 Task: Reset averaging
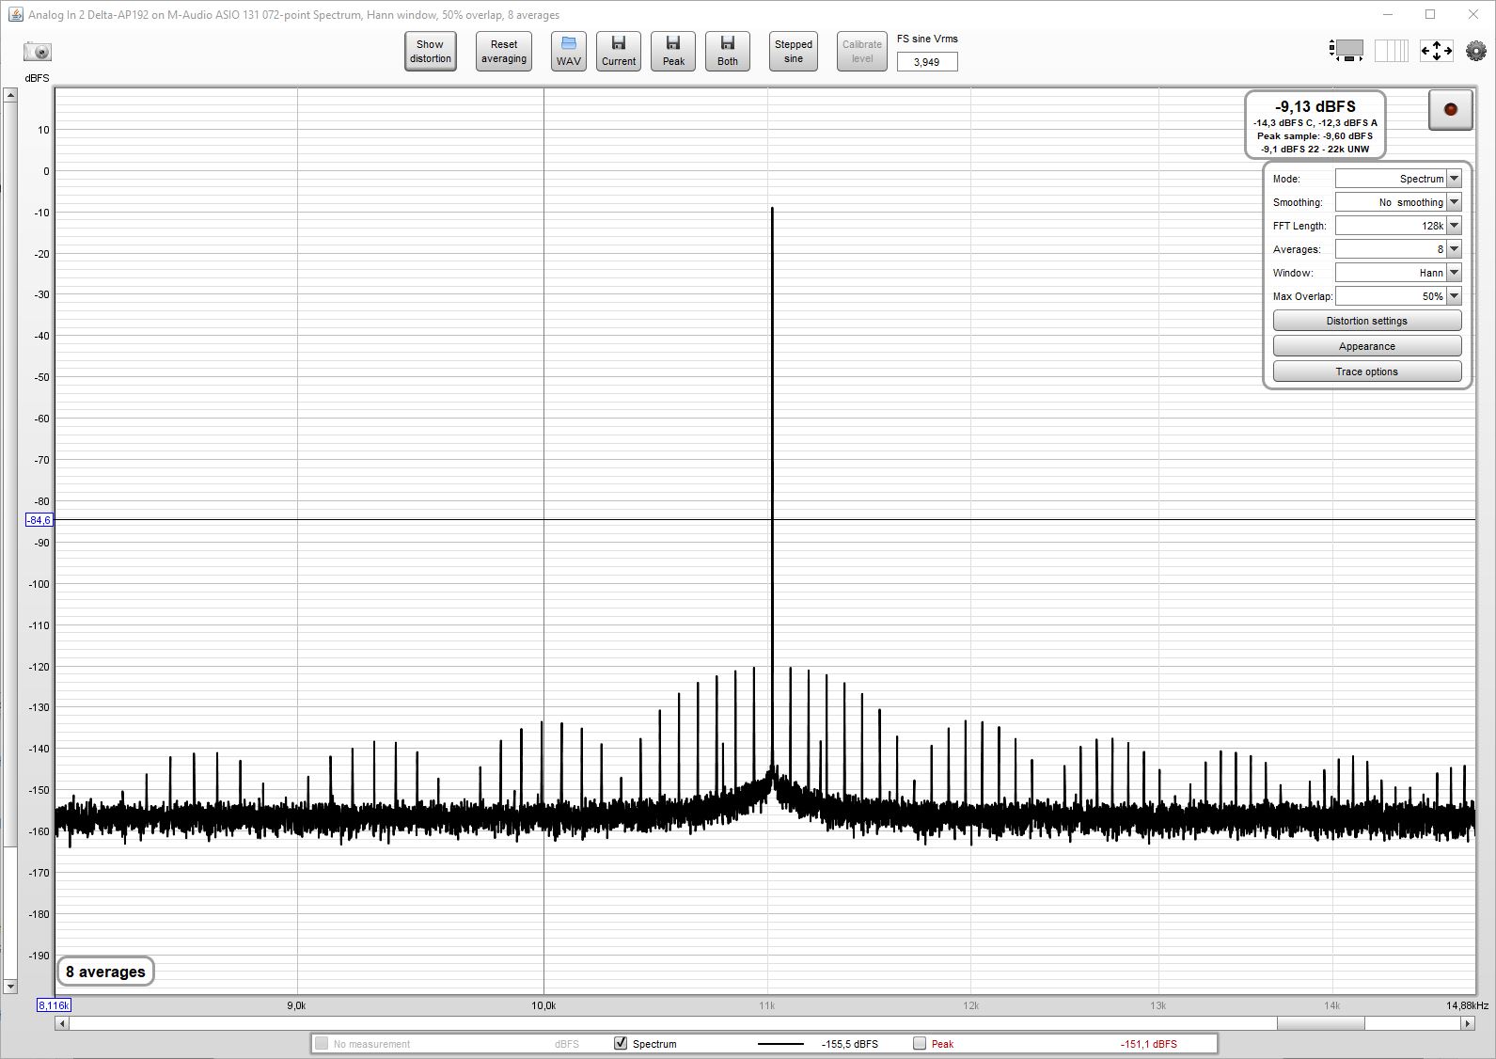click(504, 51)
